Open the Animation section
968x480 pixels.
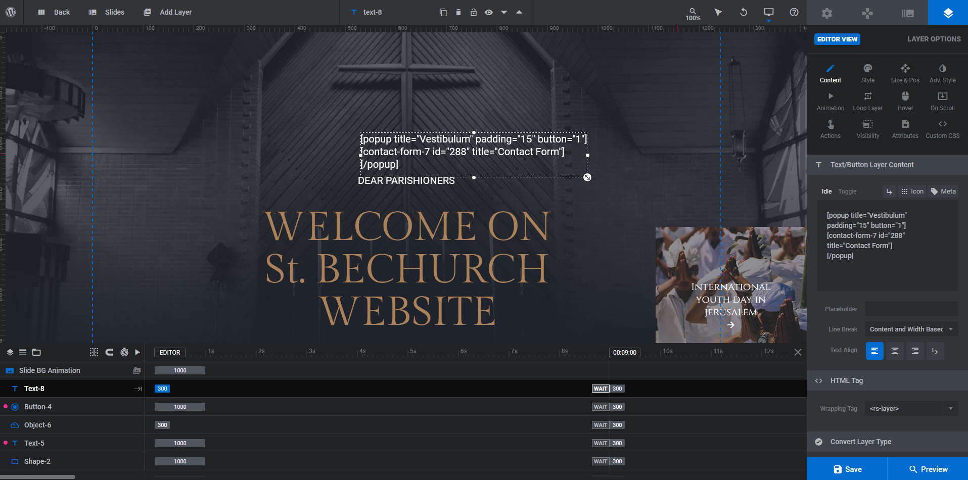coord(831,101)
